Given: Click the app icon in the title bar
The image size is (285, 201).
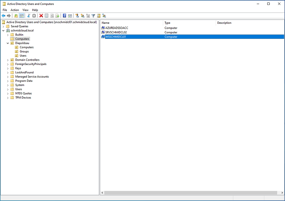Looking at the screenshot, I should [4, 4].
